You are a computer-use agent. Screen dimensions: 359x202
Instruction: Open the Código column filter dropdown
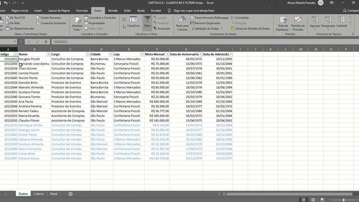coord(16,54)
